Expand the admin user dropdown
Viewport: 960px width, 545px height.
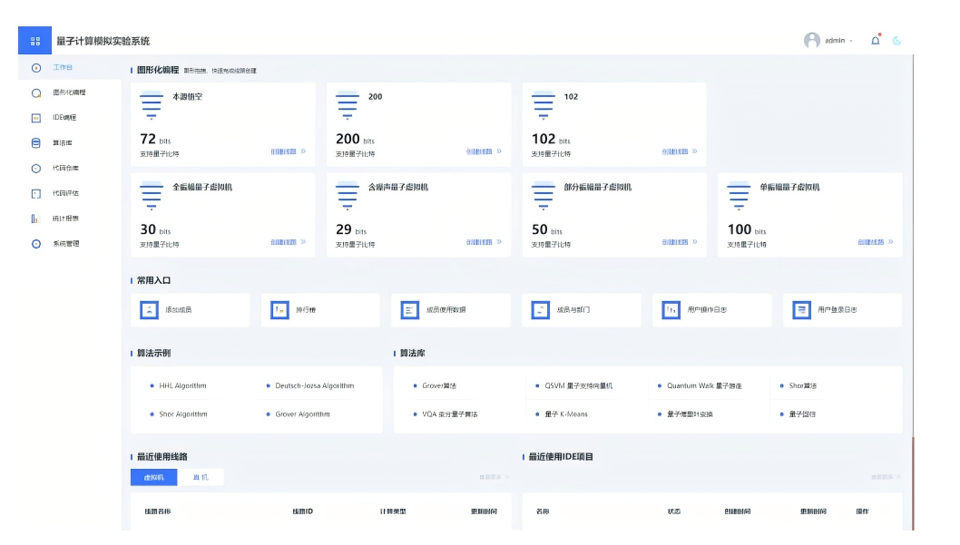point(850,41)
